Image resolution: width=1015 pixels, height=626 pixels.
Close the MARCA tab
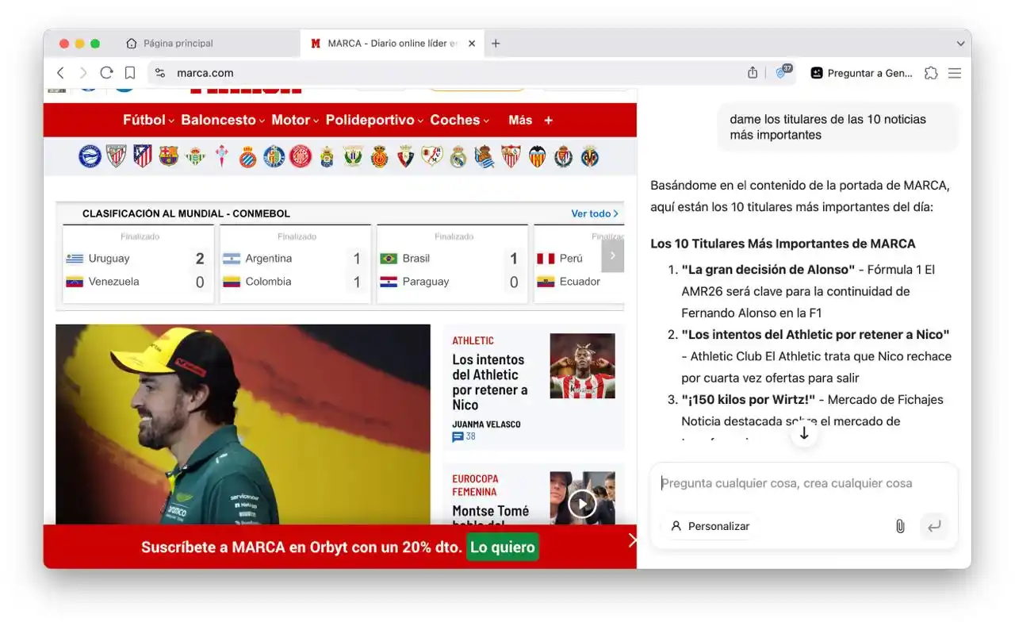click(x=472, y=44)
